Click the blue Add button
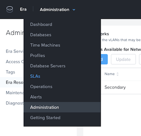 104,59
